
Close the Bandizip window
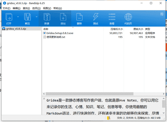160,3
